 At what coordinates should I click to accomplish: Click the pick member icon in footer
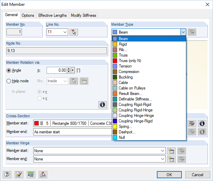point(43,174)
